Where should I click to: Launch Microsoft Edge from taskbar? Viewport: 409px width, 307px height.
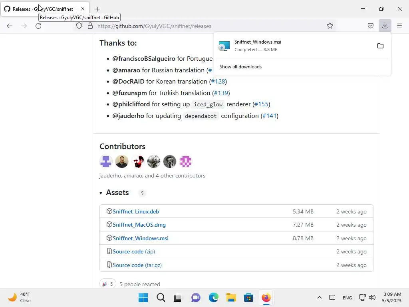pos(213,297)
